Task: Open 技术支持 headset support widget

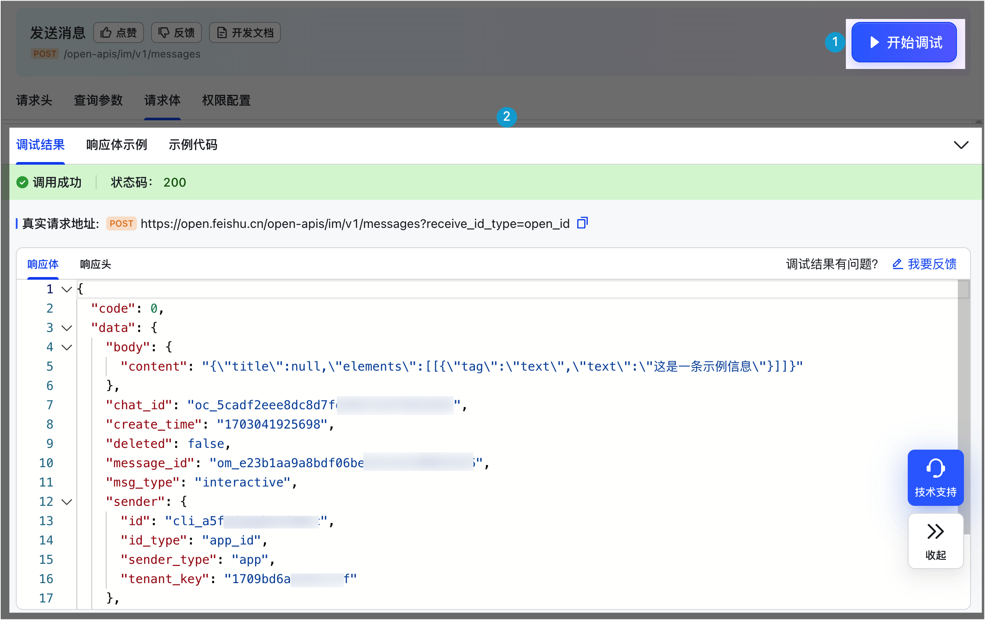Action: point(935,477)
